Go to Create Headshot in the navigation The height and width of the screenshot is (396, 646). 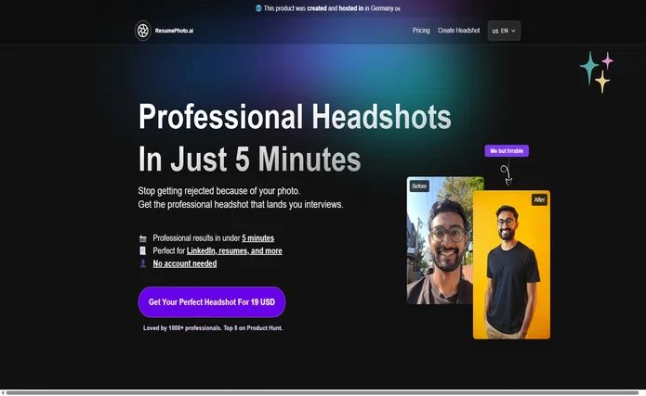point(458,31)
